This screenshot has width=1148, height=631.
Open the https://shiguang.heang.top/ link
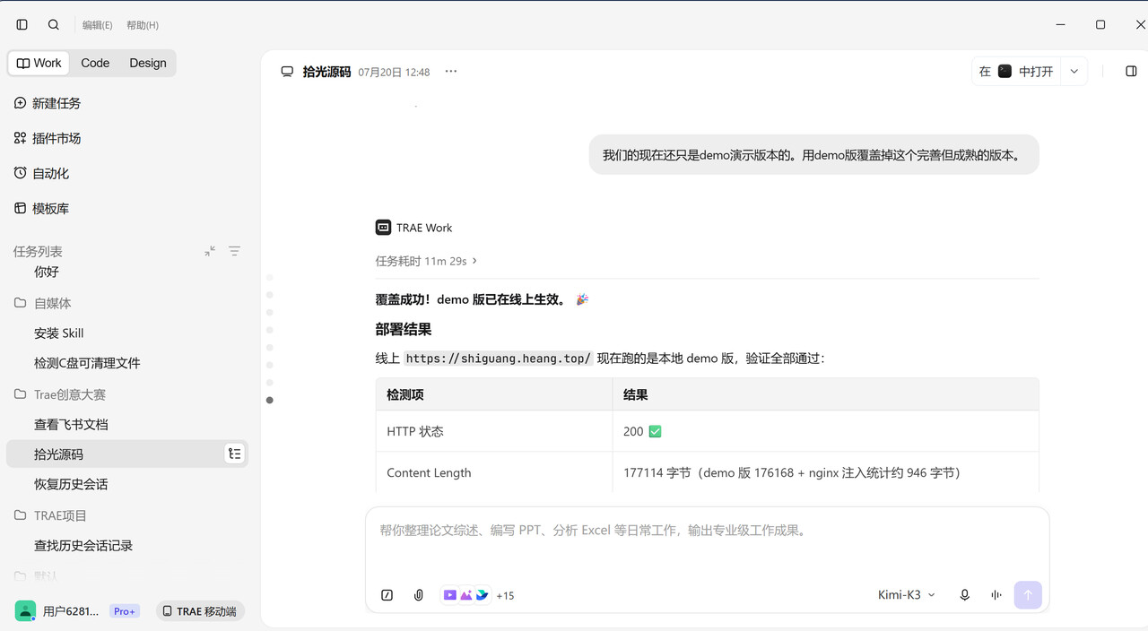click(499, 359)
